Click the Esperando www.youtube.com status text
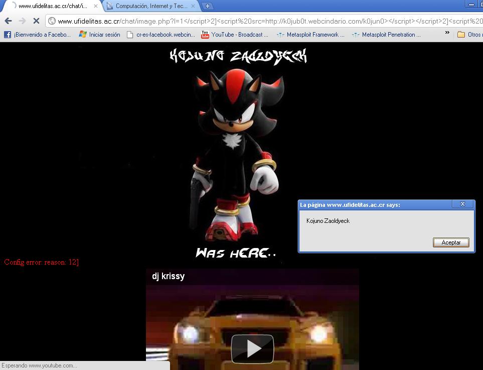 [x=39, y=365]
